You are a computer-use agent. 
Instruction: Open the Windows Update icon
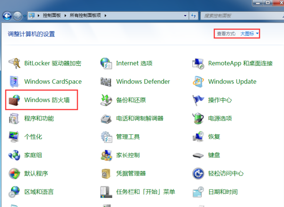point(198,82)
